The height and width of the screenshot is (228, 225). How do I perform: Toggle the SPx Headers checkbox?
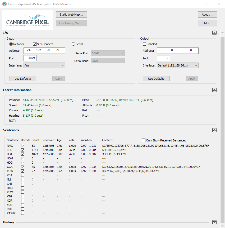point(35,44)
